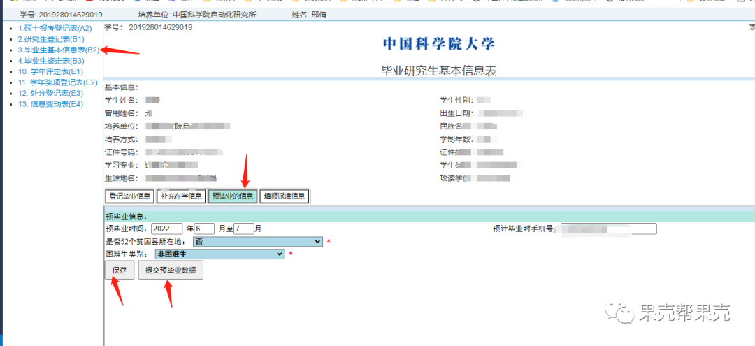Click the 中国科学院大学 heading
The height and width of the screenshot is (346, 755).
click(438, 44)
